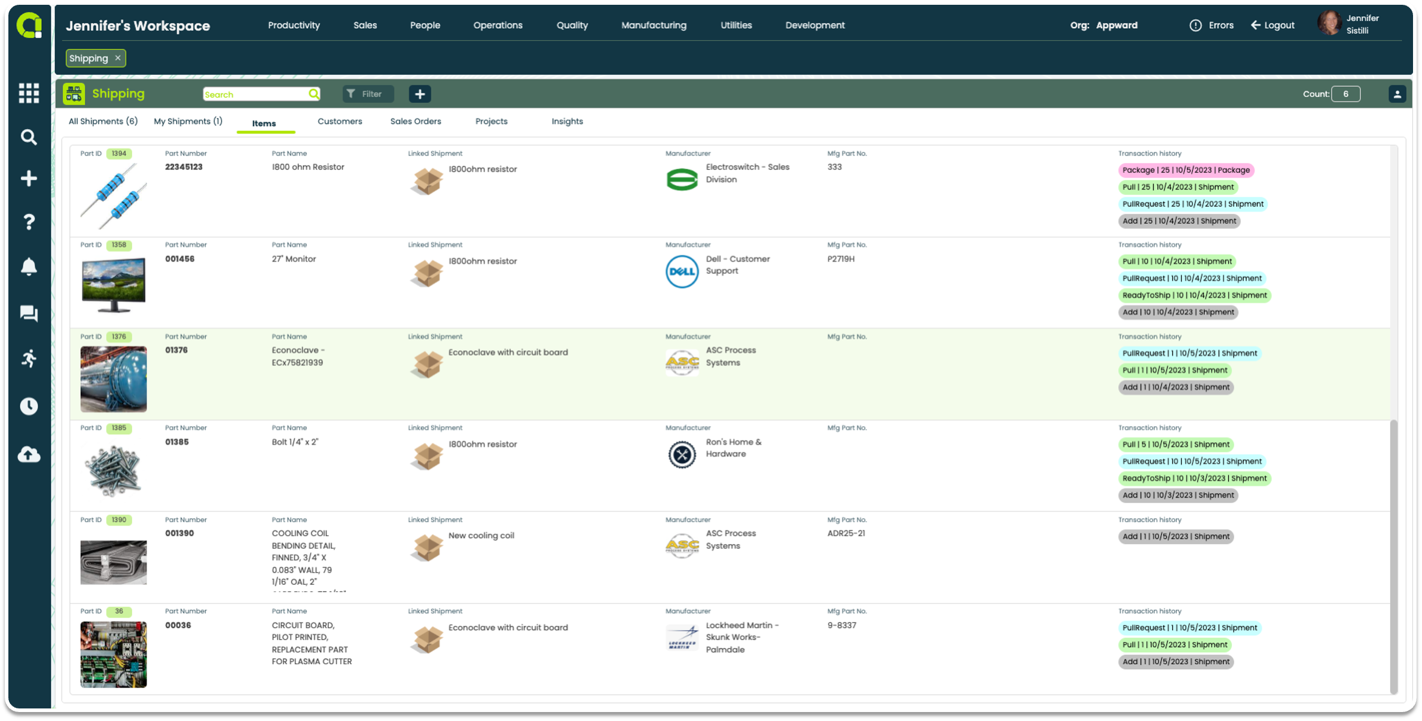
Task: Click the Count value box
Action: click(1345, 94)
